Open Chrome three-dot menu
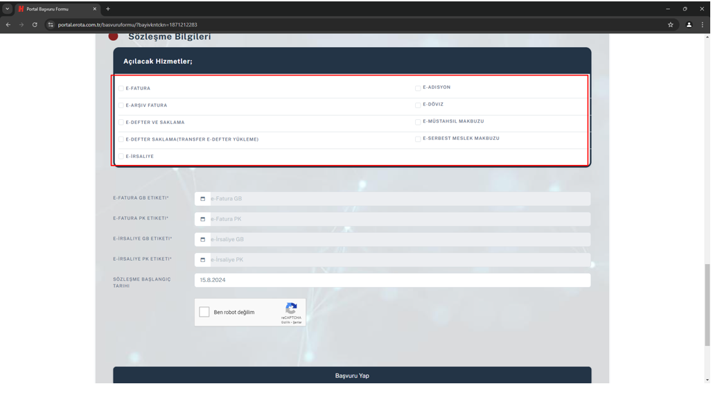713x393 pixels. tap(703, 25)
